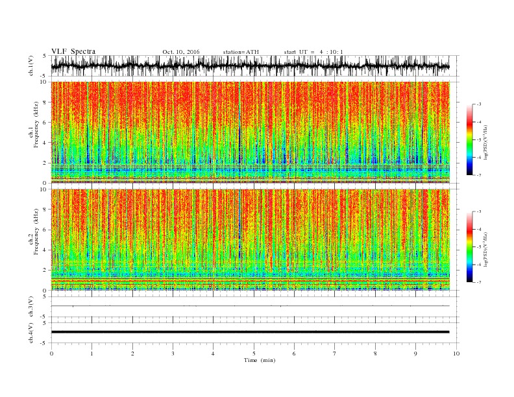Click the "8" kHz tick of ch.1 spectrogram
The height and width of the screenshot is (397, 514).
pyautogui.click(x=45, y=102)
